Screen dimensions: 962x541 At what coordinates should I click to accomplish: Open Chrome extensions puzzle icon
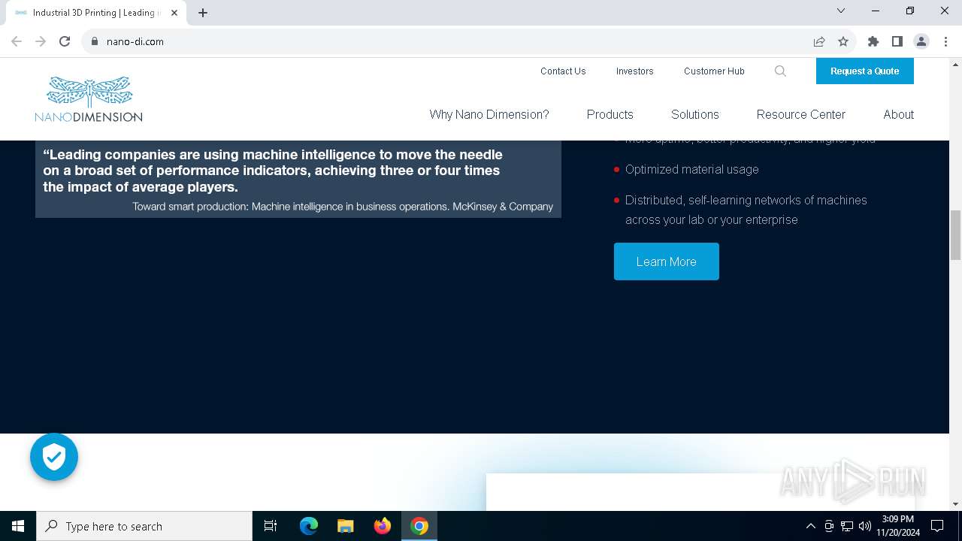pyautogui.click(x=873, y=41)
